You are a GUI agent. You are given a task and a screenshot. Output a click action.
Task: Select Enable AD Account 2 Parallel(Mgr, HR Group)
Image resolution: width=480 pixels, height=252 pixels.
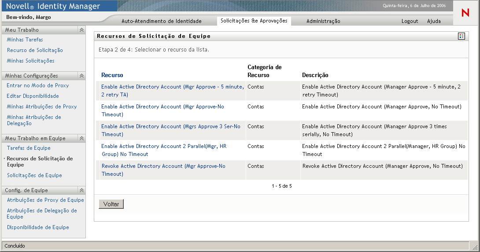[164, 150]
